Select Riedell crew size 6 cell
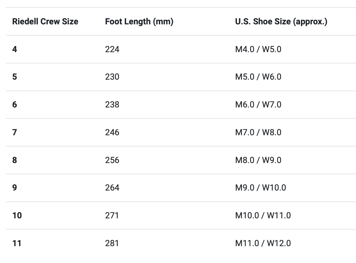Viewport: 356px width, 263px height. (x=15, y=104)
